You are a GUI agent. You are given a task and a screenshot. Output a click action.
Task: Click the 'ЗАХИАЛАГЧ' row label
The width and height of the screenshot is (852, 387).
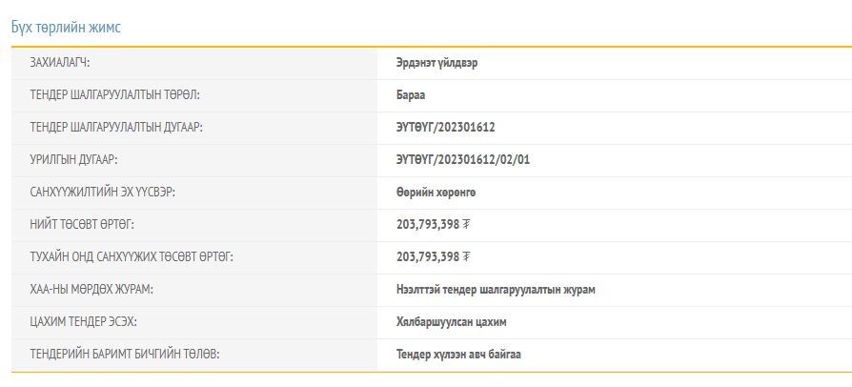point(67,63)
